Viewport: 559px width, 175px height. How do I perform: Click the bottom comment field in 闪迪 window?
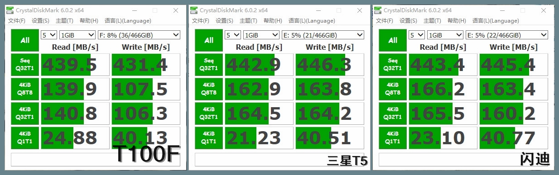(463, 160)
